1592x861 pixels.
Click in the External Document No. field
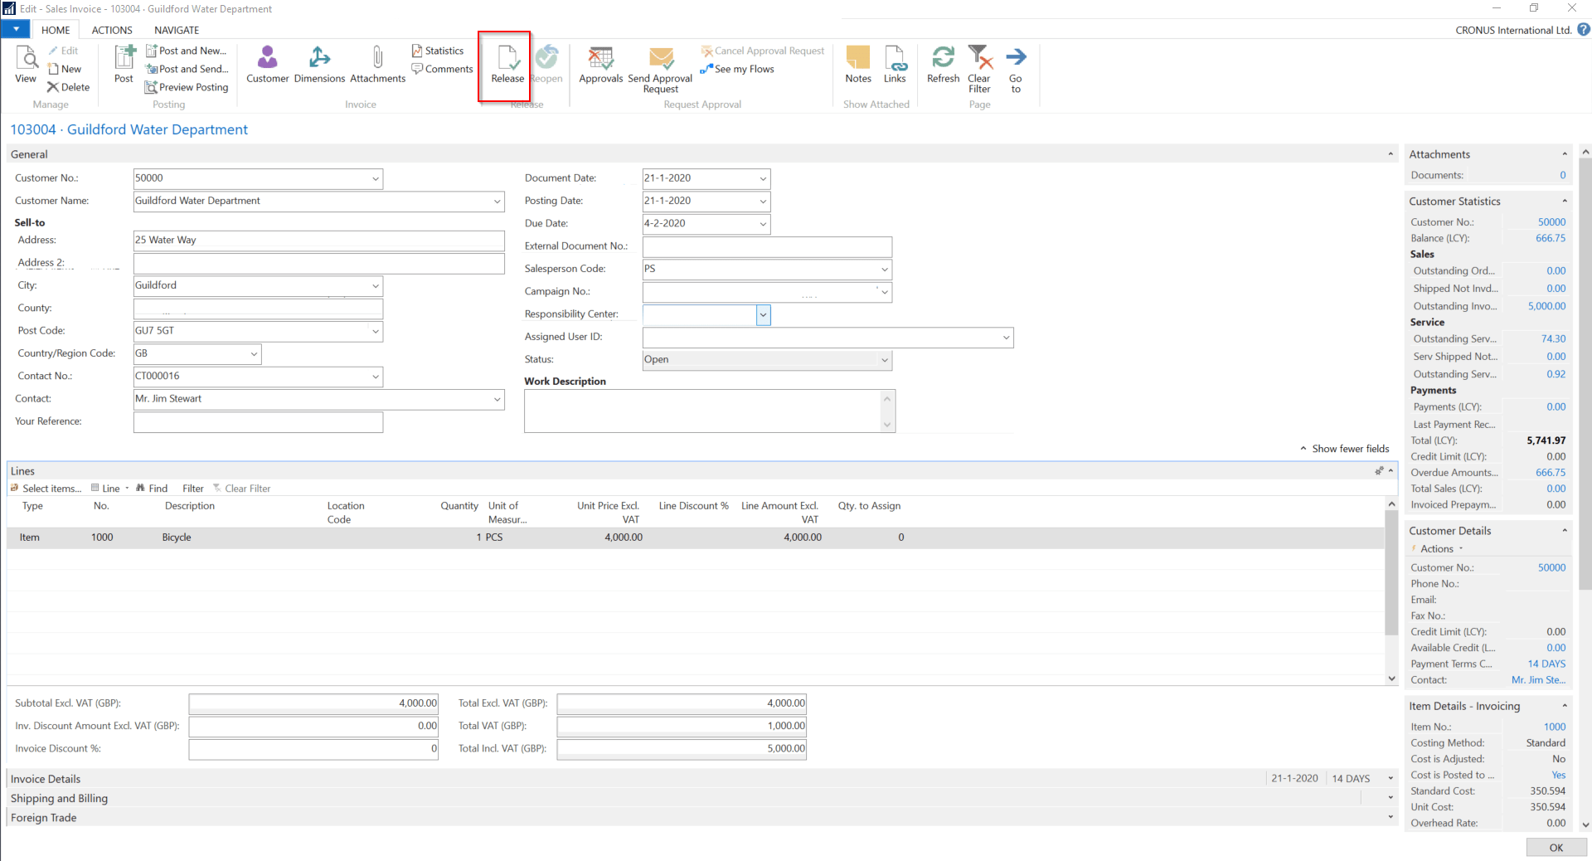click(766, 247)
